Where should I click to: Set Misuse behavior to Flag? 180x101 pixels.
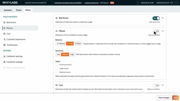click(x=70, y=44)
